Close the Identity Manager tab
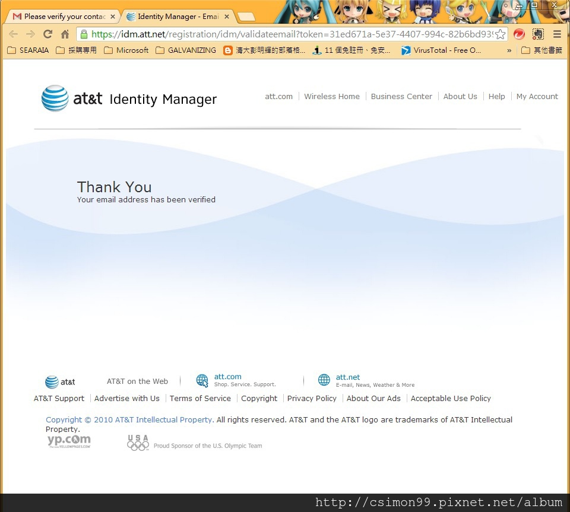Screen dimensions: 570x512 pyautogui.click(x=227, y=17)
